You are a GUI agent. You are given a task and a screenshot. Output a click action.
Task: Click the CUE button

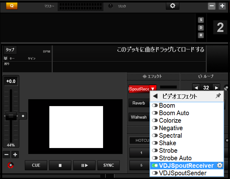[36, 165]
